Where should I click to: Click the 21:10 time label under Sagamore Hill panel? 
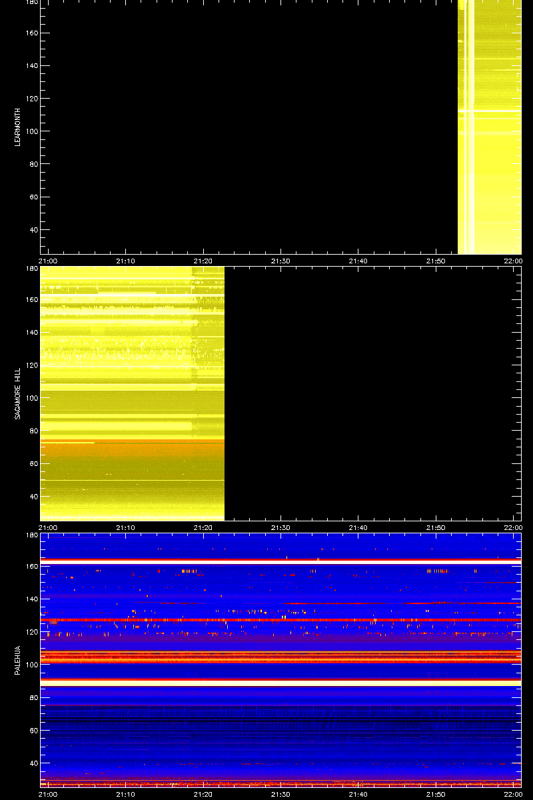pos(125,527)
